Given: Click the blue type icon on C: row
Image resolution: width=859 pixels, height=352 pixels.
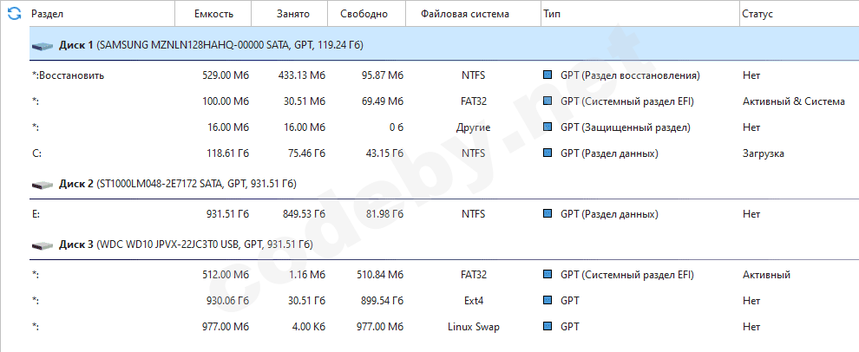Looking at the screenshot, I should [548, 153].
